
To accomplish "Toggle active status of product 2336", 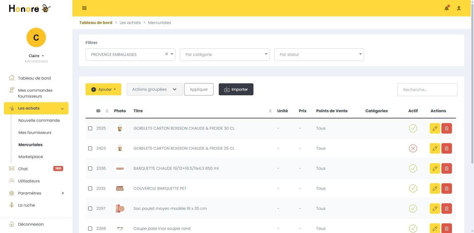I will click(413, 168).
